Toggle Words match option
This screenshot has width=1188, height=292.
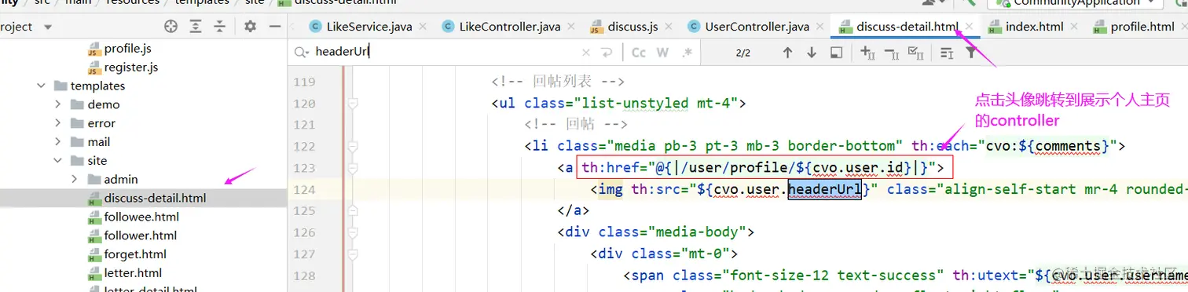pyautogui.click(x=662, y=53)
